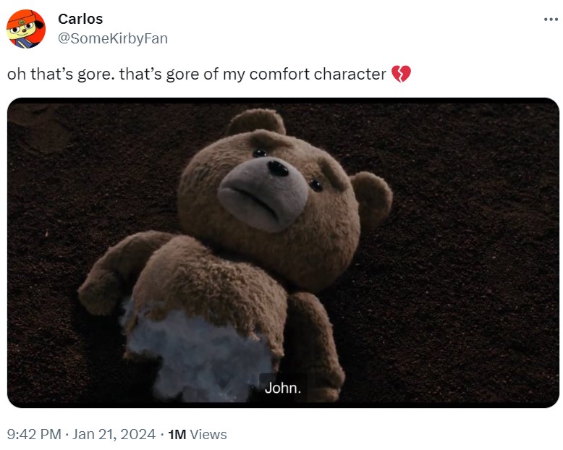Image resolution: width=563 pixels, height=450 pixels.
Task: Visit the @SomeKirbyFan handle link
Action: 112,38
